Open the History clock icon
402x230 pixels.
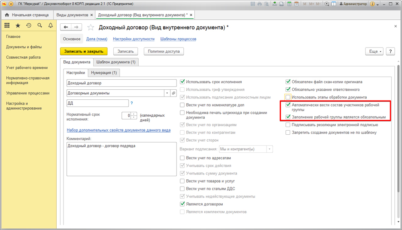(29, 25)
